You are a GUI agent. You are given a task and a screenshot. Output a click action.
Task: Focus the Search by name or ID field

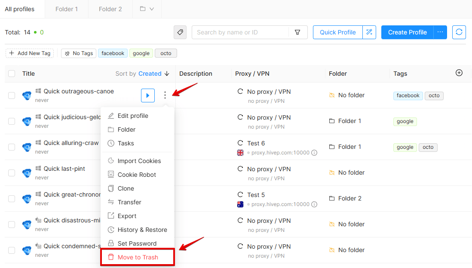pos(240,32)
